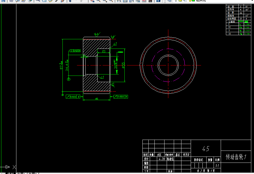Select the title text 传动齿轮1

click(x=236, y=157)
